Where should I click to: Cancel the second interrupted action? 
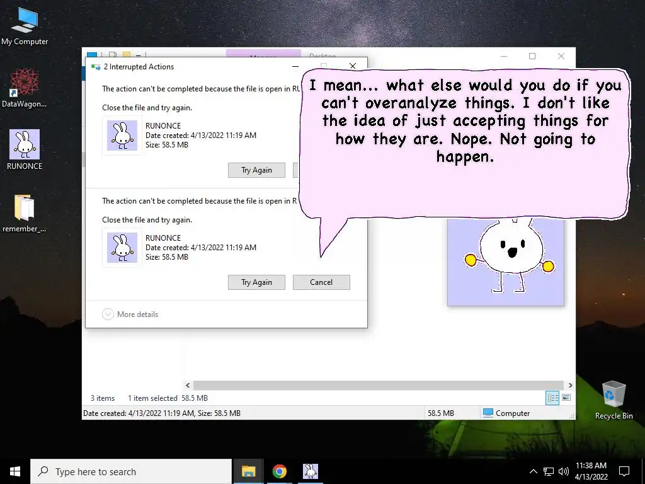tap(321, 282)
